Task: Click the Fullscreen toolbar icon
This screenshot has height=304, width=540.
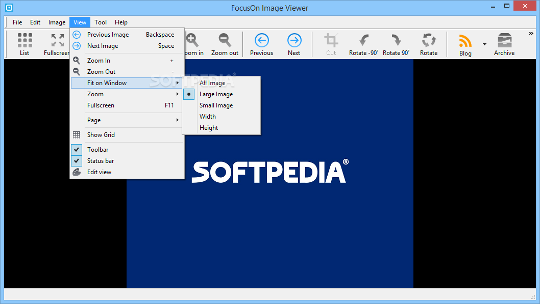Action: tap(58, 40)
